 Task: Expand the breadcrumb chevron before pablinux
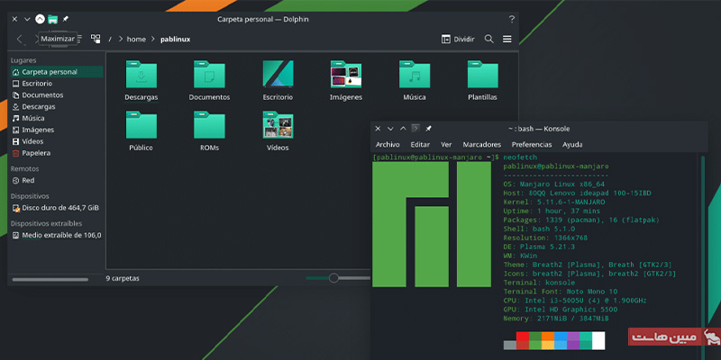click(154, 40)
